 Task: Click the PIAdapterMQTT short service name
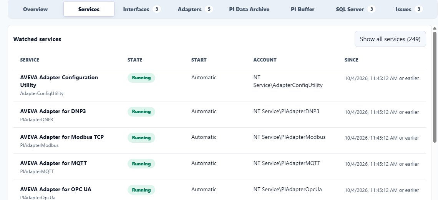tap(37, 172)
